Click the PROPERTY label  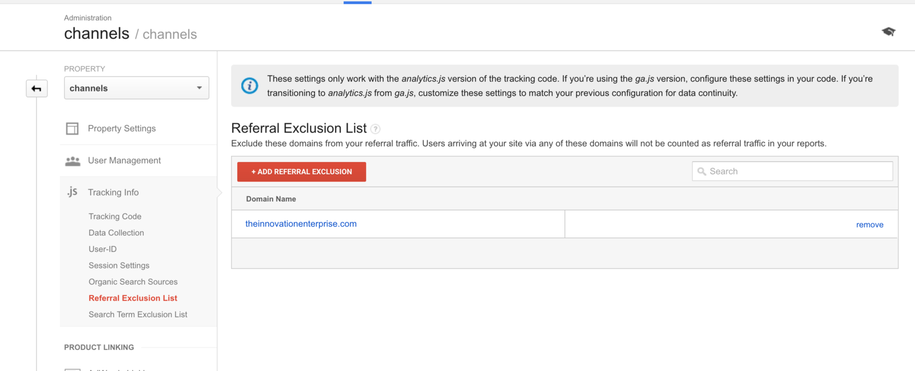(85, 68)
